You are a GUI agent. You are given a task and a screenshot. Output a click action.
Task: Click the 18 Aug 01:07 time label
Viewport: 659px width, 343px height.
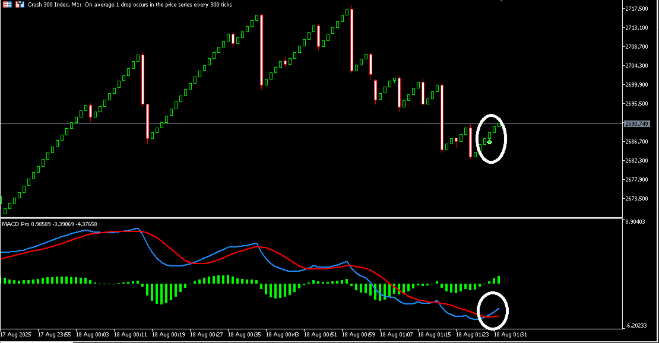[396, 335]
